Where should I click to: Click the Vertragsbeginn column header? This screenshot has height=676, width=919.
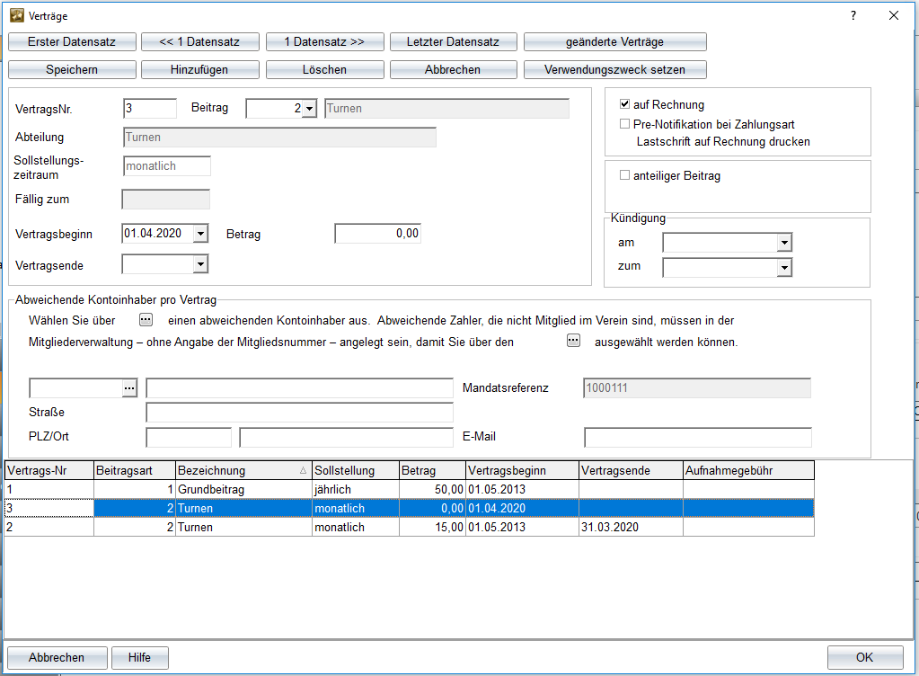pyautogui.click(x=521, y=470)
